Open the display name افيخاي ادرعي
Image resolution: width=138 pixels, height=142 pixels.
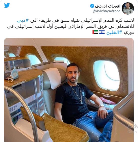(108, 6)
